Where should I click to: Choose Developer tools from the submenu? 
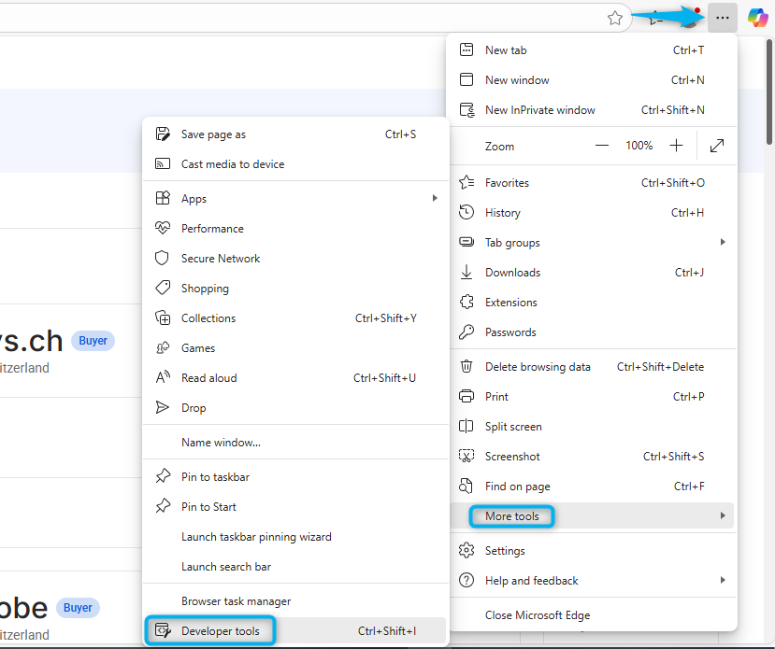click(x=296, y=630)
